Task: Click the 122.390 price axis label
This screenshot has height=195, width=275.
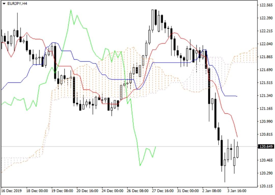Action: 266,18
